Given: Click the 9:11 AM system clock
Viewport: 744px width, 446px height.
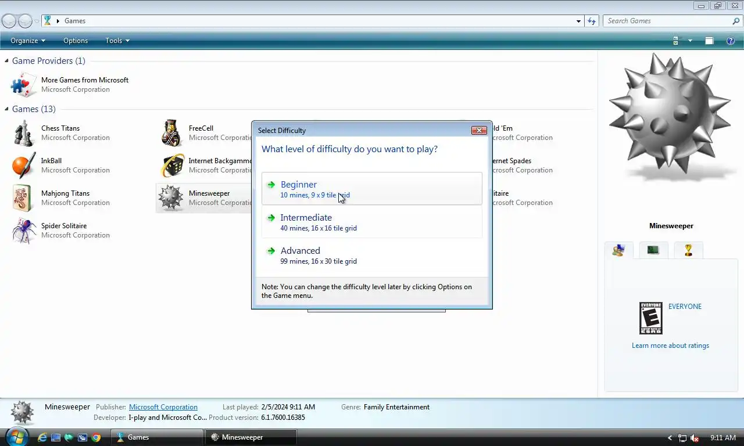Looking at the screenshot, I should coord(723,438).
